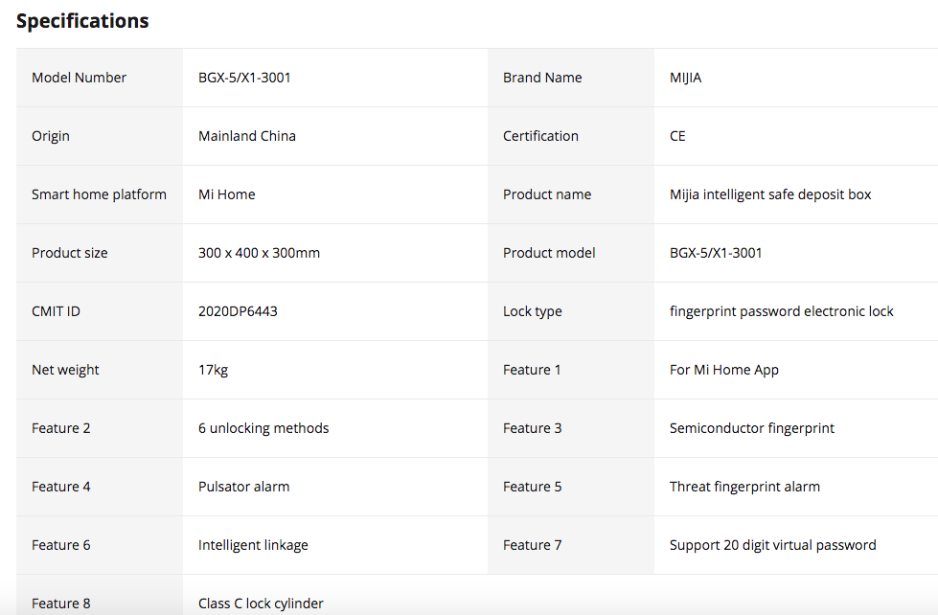The width and height of the screenshot is (938, 615).
Task: Select the Intelligent linkage value
Action: tap(253, 545)
